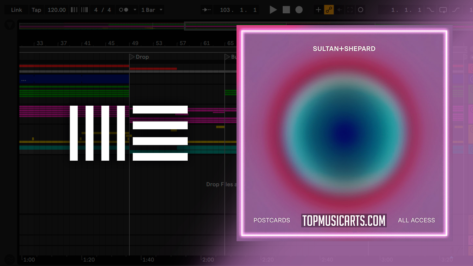Toggle the Loop switch
The height and width of the screenshot is (266, 473).
pos(443,10)
